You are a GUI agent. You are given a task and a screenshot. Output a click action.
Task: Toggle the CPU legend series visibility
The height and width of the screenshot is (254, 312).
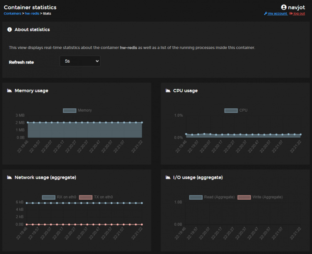tap(236, 110)
